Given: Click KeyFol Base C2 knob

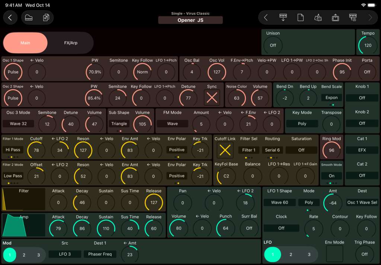Looking at the screenshot, I should coord(226,176).
